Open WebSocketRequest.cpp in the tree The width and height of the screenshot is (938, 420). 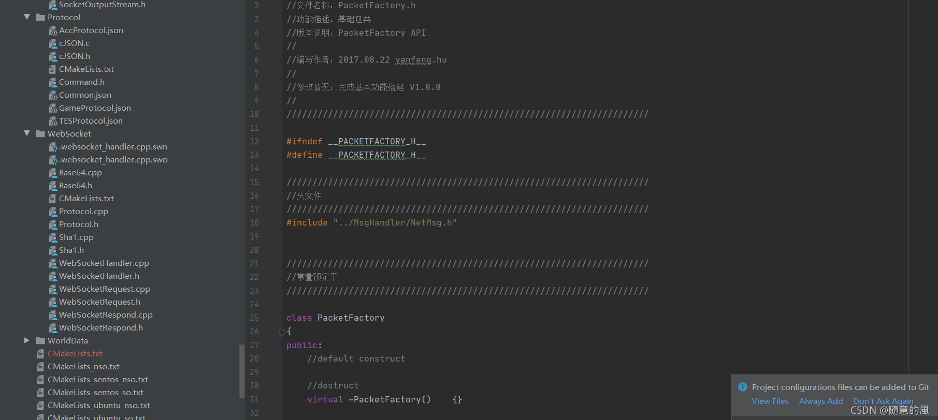coord(105,289)
